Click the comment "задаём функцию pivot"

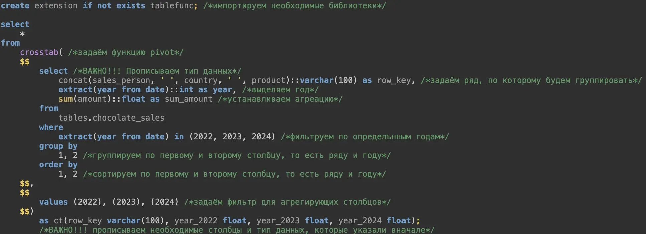click(126, 52)
